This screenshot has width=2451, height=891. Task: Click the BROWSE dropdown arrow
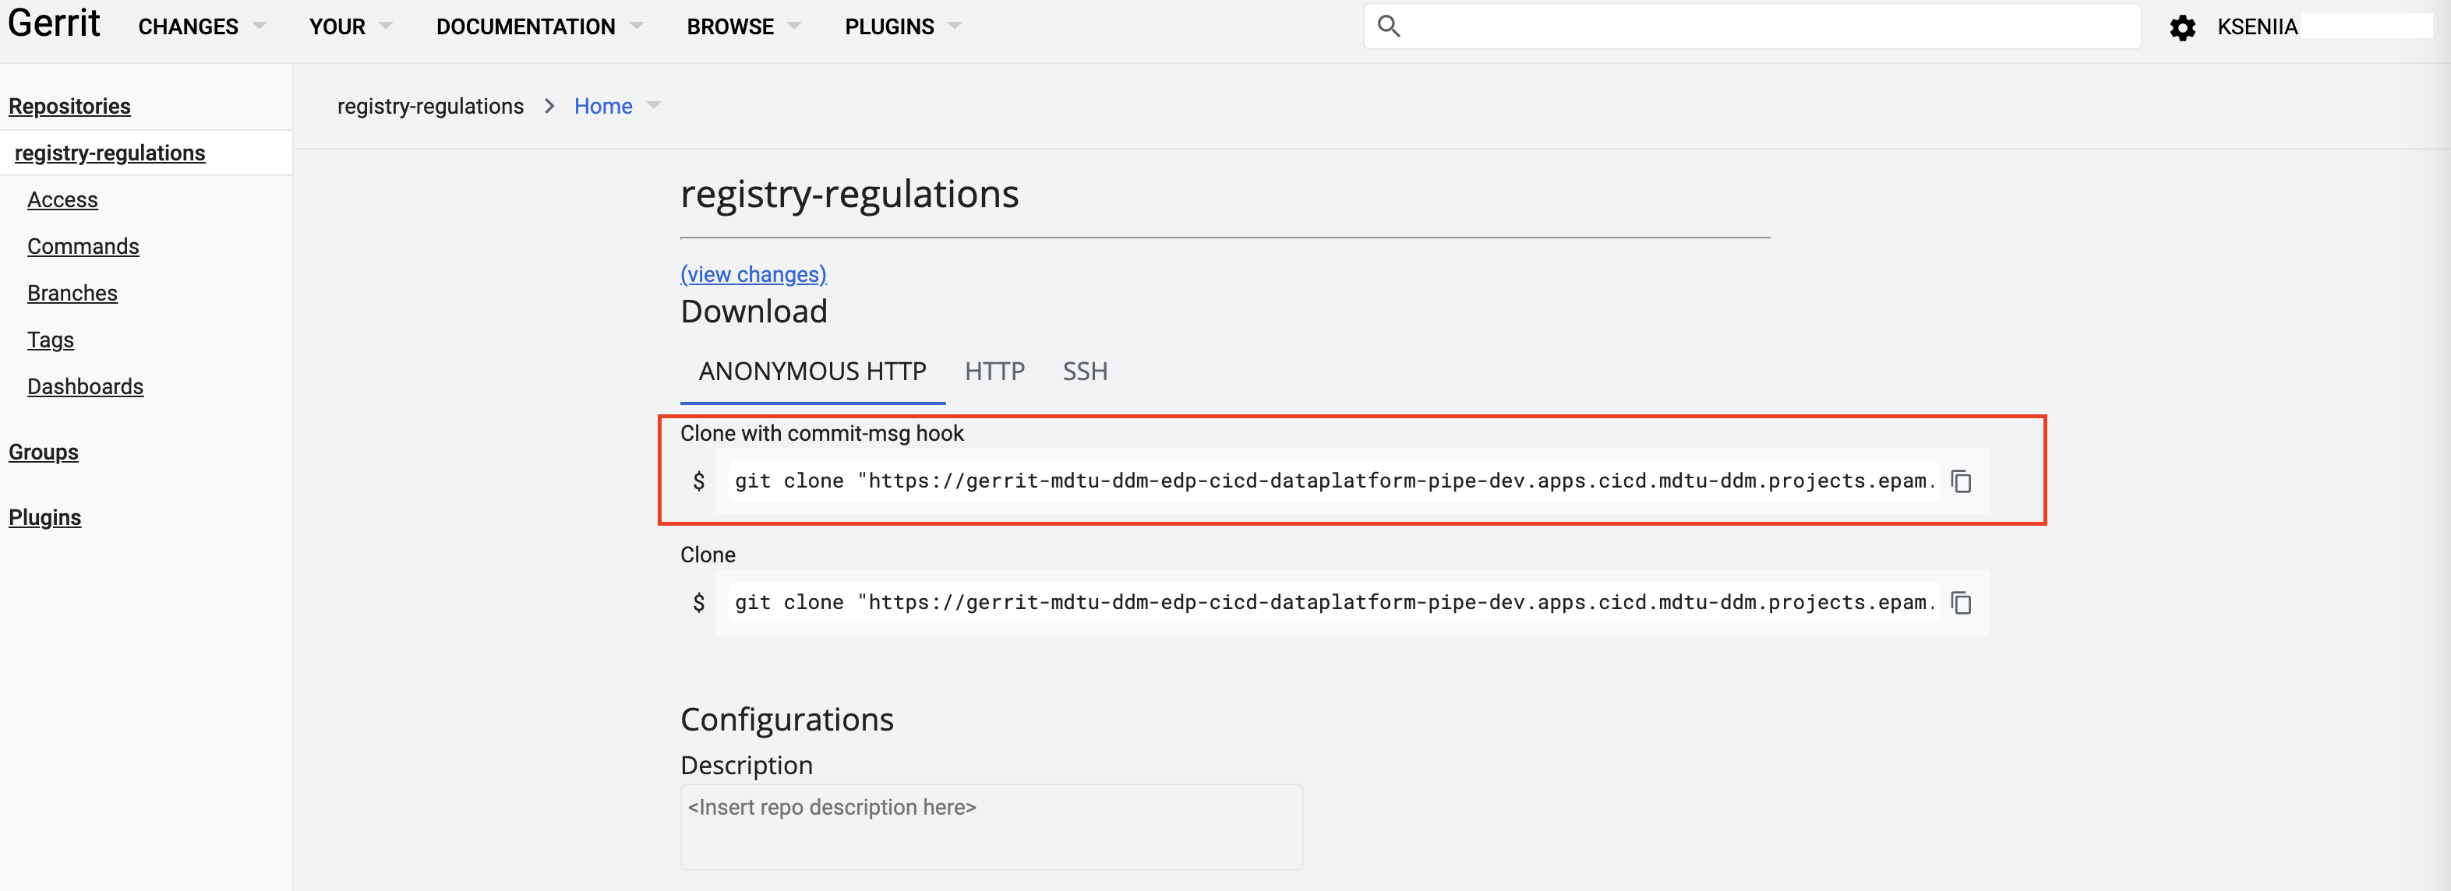[799, 26]
